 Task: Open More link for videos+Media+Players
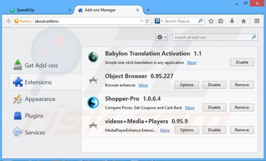click(165, 130)
